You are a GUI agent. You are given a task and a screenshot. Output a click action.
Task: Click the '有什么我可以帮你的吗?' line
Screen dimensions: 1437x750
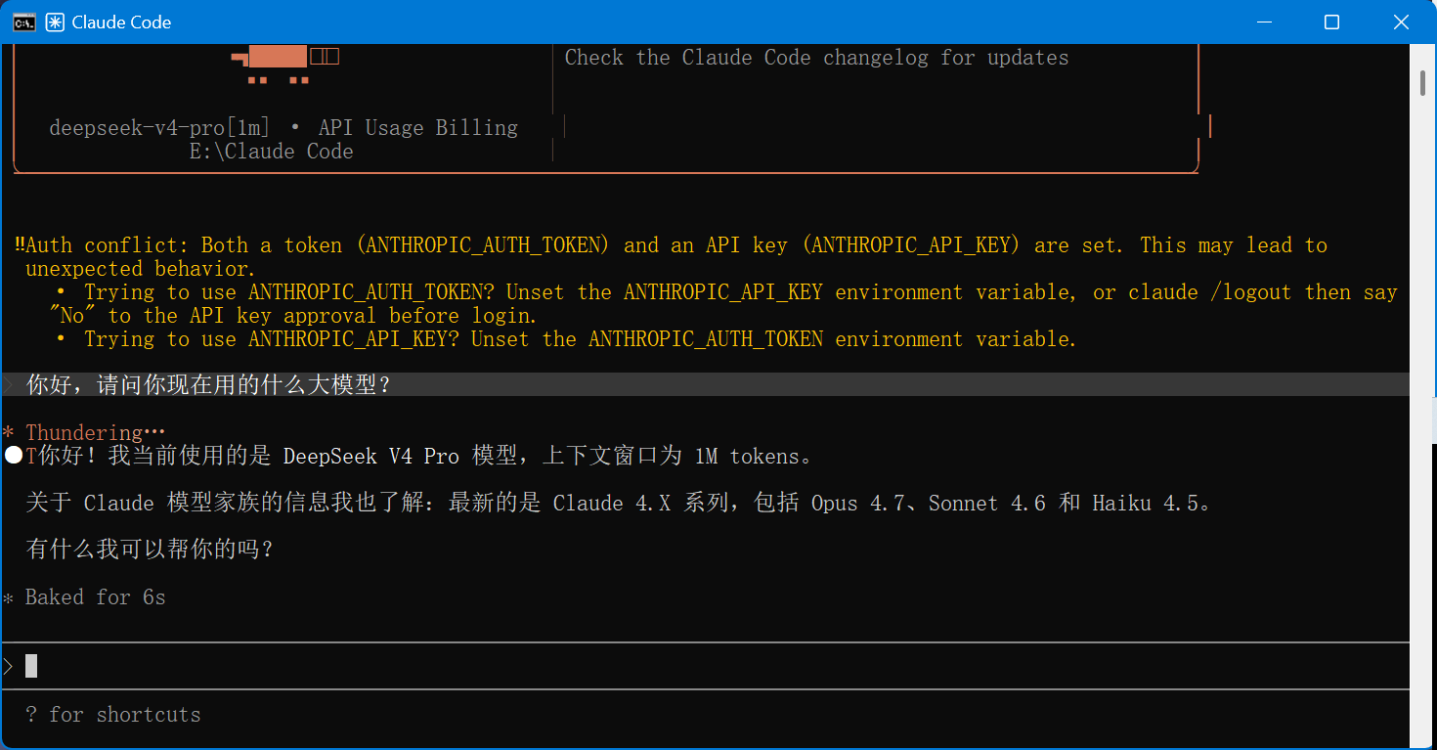[x=151, y=550]
